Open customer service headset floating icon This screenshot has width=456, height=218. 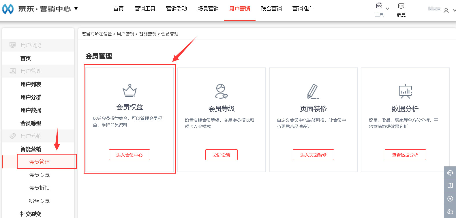click(x=450, y=173)
